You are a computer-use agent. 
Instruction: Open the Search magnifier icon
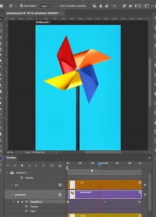(140, 6)
